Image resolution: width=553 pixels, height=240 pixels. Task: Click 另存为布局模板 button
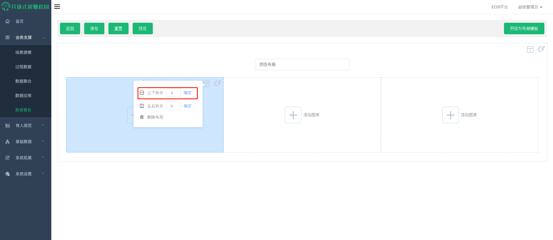[x=524, y=28]
